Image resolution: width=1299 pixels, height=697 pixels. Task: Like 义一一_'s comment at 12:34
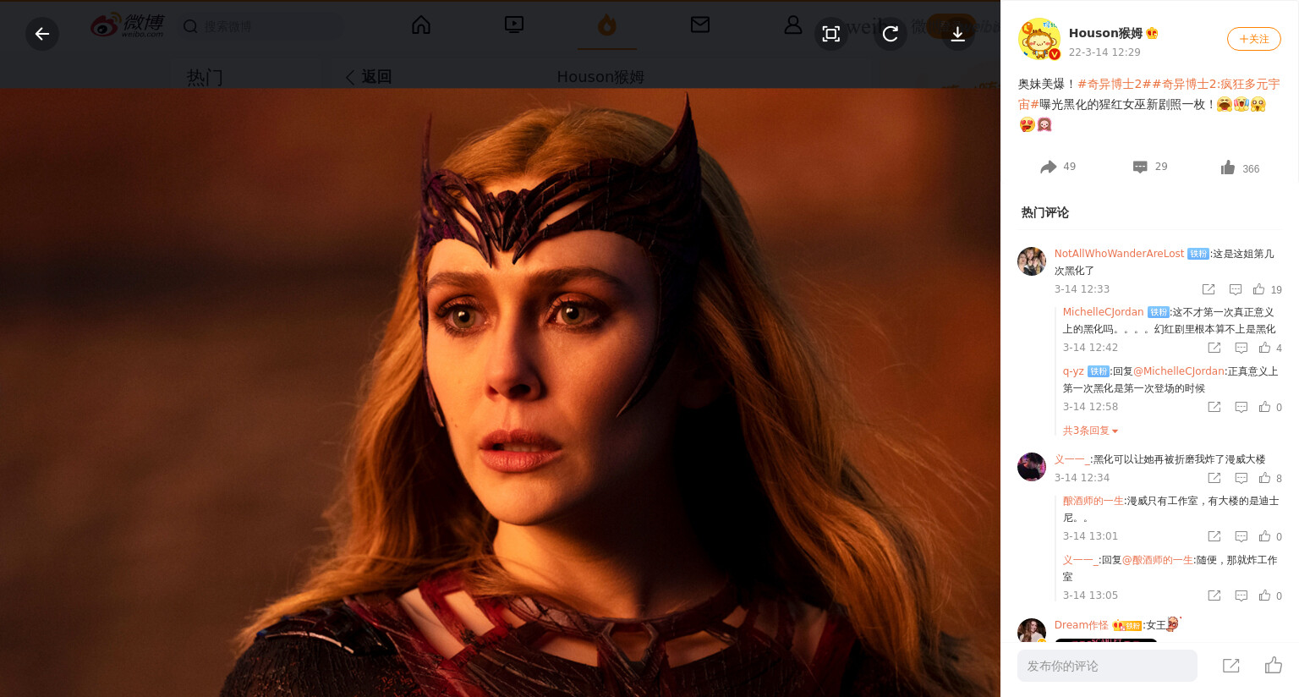[x=1270, y=478]
